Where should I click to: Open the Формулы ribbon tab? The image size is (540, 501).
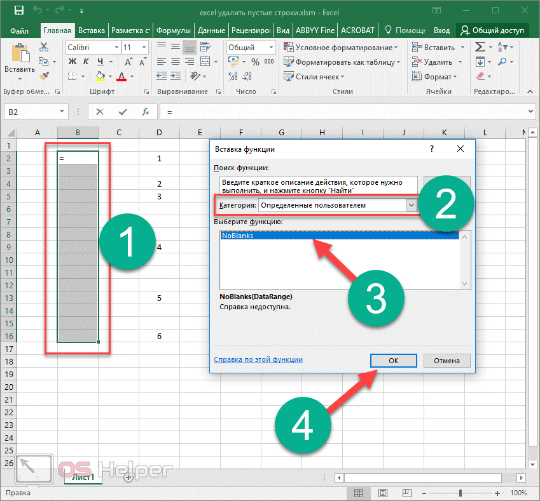[173, 30]
